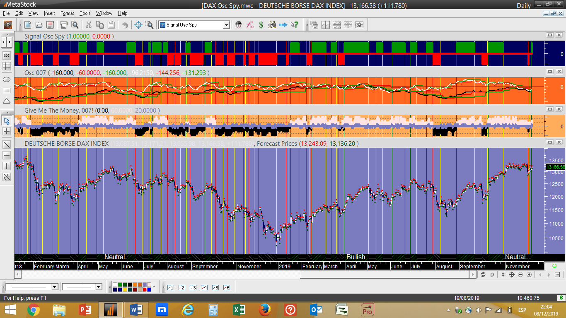
Task: Expand the Signal Osc Spy indicator dropdown
Action: click(x=226, y=25)
